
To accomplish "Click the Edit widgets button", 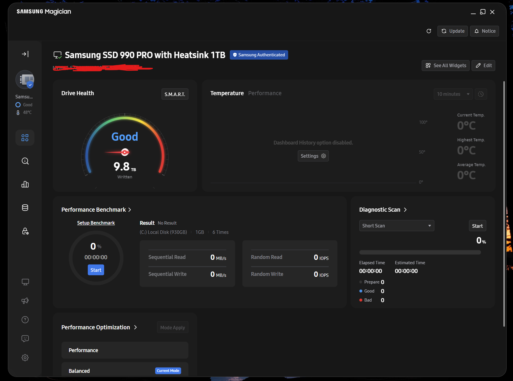I will (483, 66).
